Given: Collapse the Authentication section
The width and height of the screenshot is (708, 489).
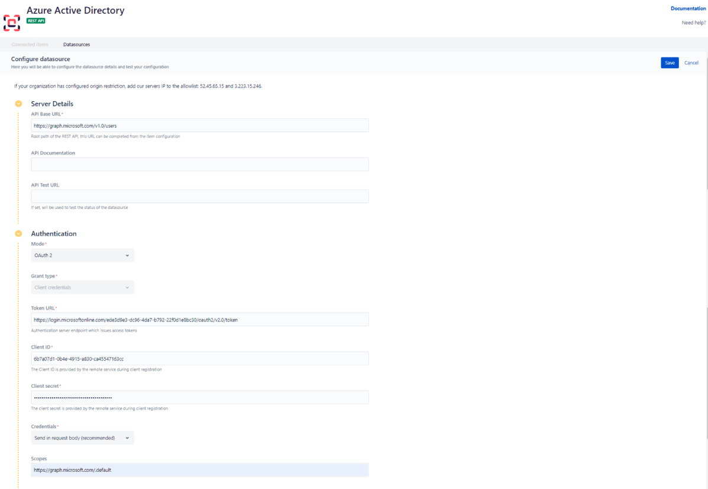Looking at the screenshot, I should 18,233.
